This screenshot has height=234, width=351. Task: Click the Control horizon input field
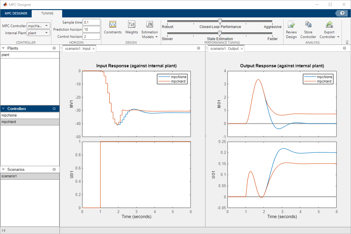point(91,36)
